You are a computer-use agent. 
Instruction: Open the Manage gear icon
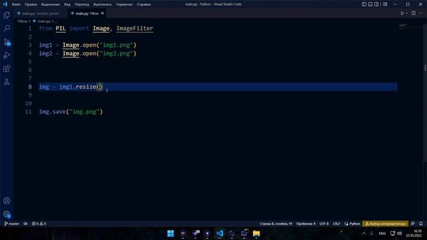(7, 214)
